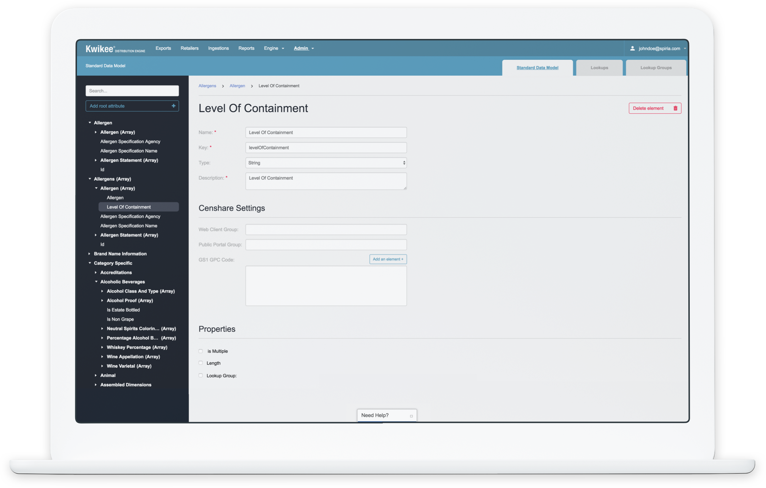Collapse the Alcoholic Beverages tree node
Screen dimensions: 766x488
pyautogui.click(x=96, y=282)
